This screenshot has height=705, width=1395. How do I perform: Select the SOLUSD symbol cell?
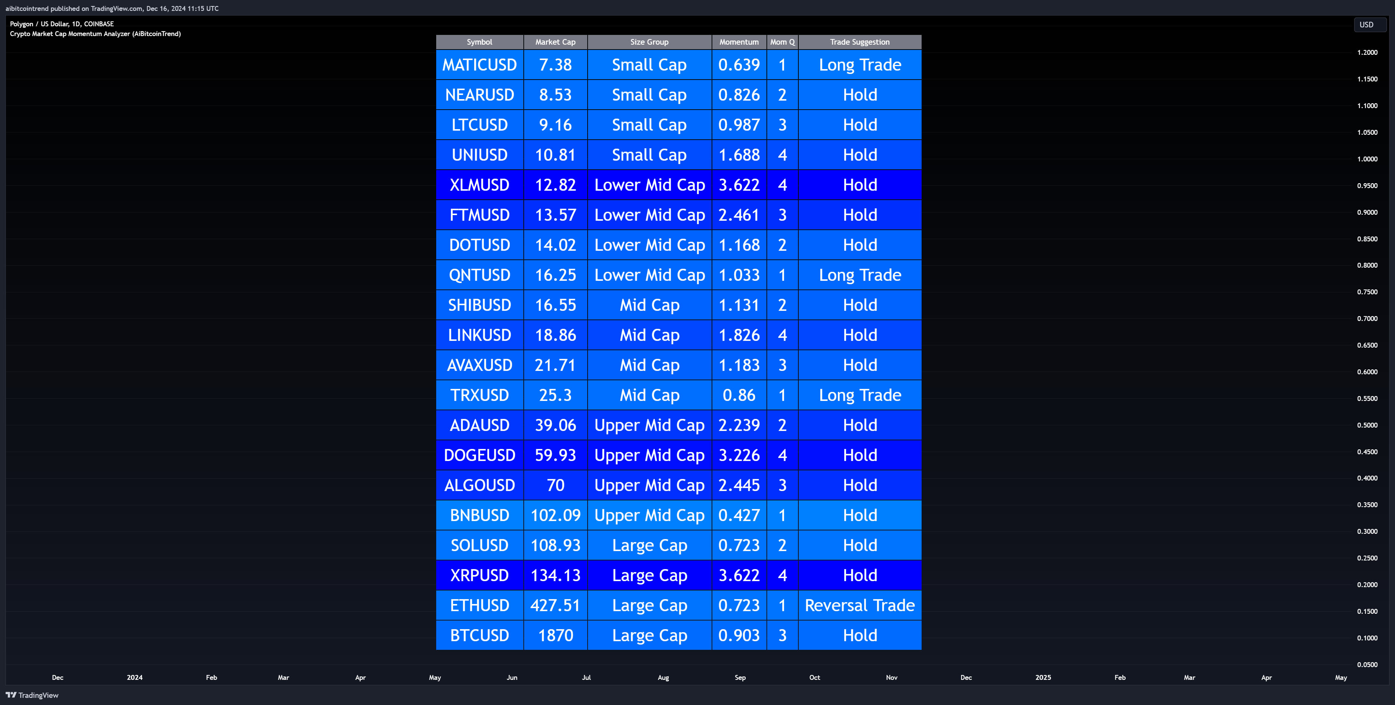click(x=479, y=545)
